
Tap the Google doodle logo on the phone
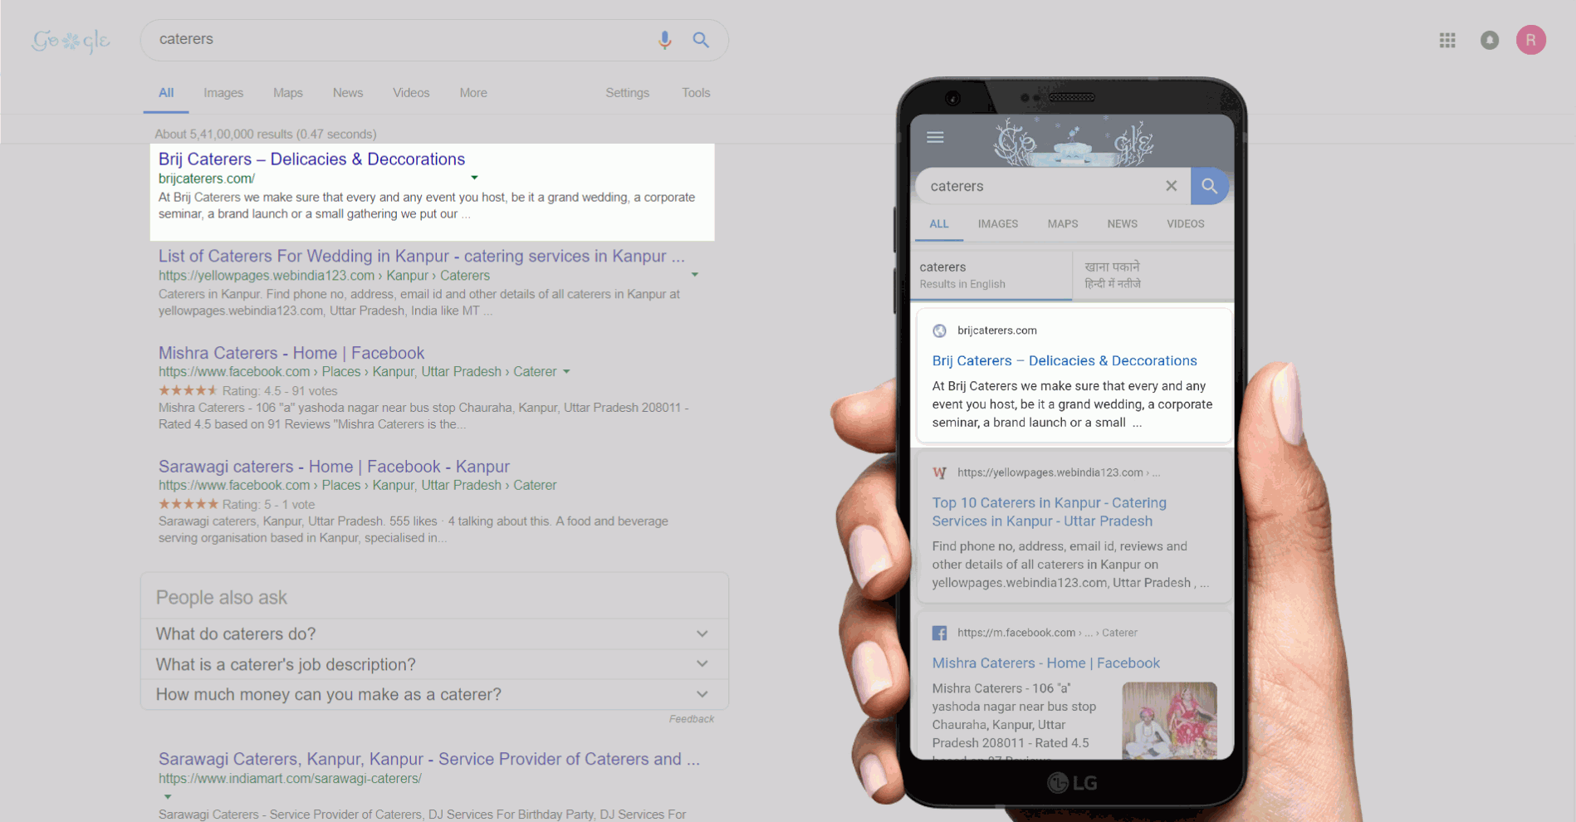(1073, 142)
